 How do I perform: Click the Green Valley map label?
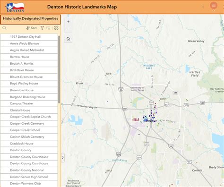pyautogui.click(x=196, y=41)
